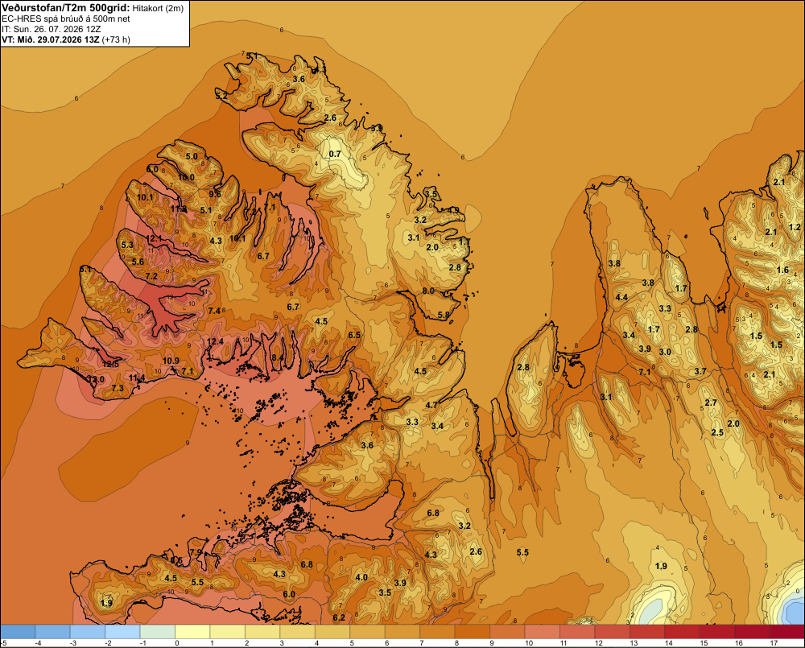Click the '4.4' temperature value on the map
Viewport: 805px width, 648px height.
point(621,297)
